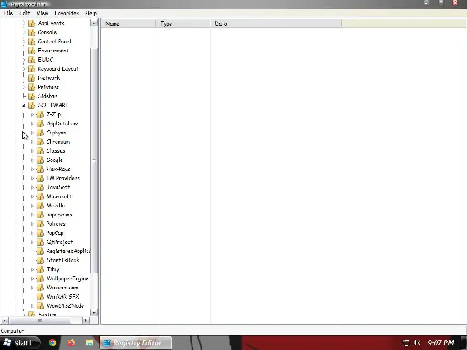Click the Registry Editor taskbar button
This screenshot has height=350, width=467.
click(x=136, y=343)
